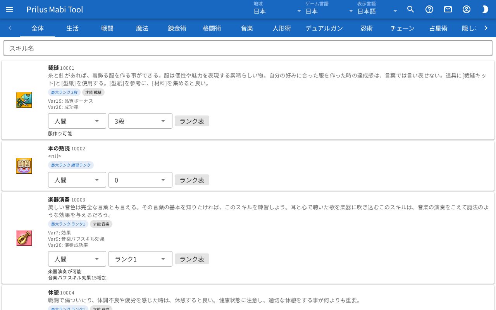Switch to the 生活 tab
The image size is (496, 310).
72,28
